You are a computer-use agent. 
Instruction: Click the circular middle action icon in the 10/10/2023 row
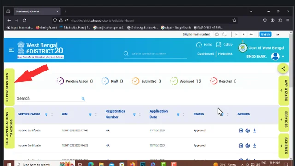click(248, 146)
